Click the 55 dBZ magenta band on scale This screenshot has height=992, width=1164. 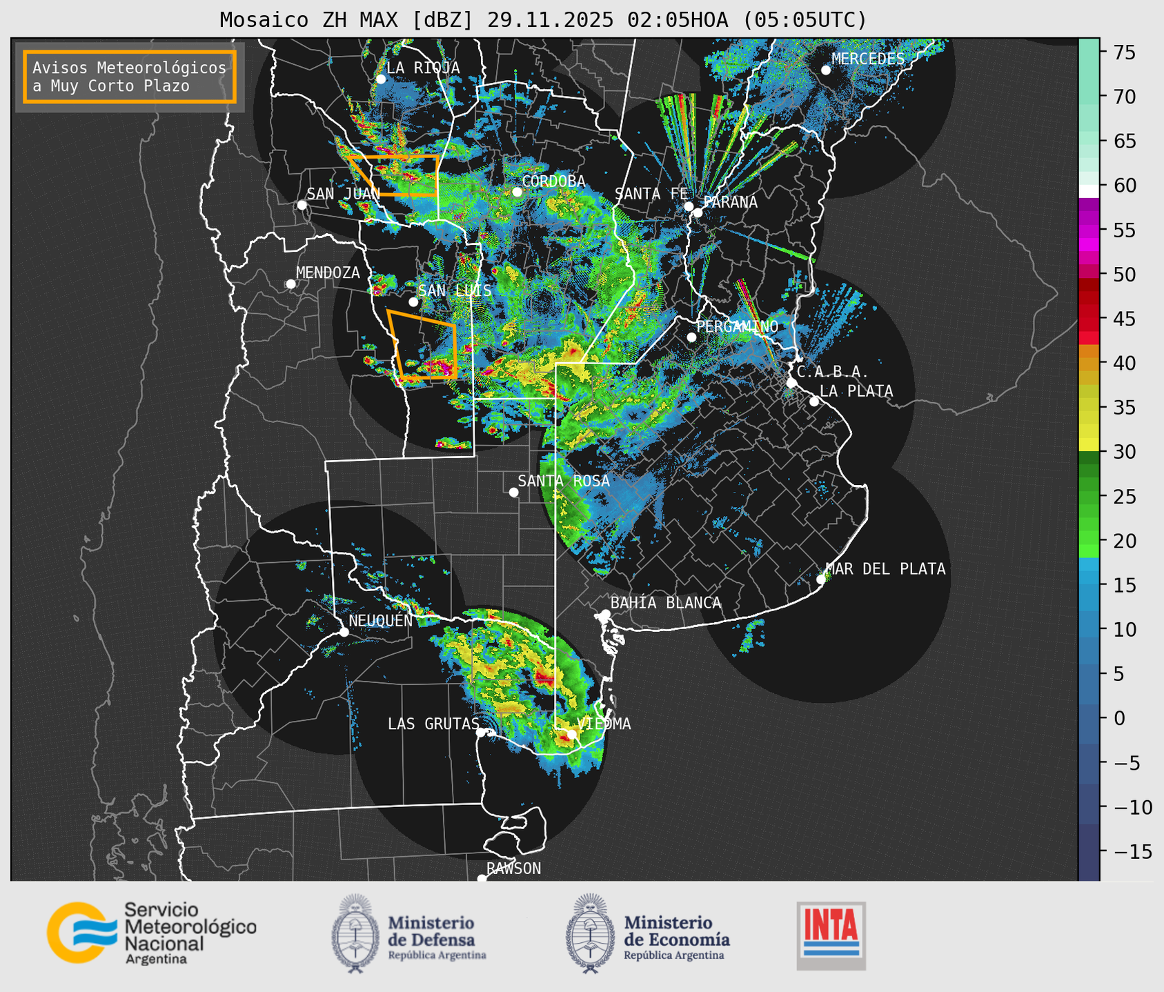(x=1089, y=230)
